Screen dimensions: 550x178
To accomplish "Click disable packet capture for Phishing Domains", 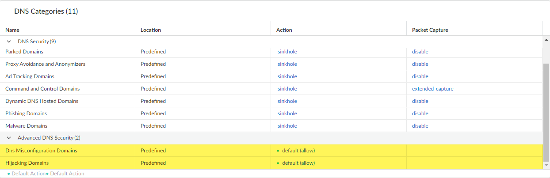I will pos(420,114).
